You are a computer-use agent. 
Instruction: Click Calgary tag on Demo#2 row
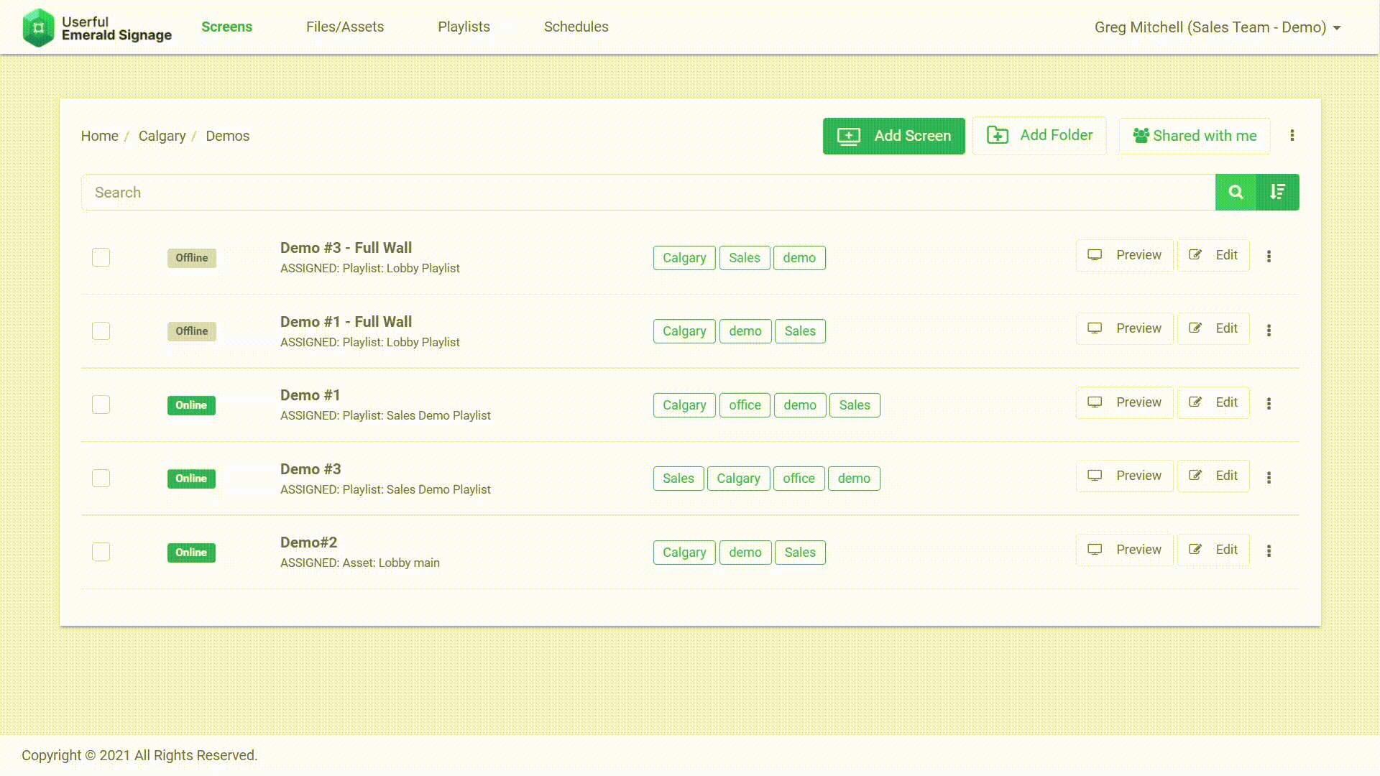(684, 553)
